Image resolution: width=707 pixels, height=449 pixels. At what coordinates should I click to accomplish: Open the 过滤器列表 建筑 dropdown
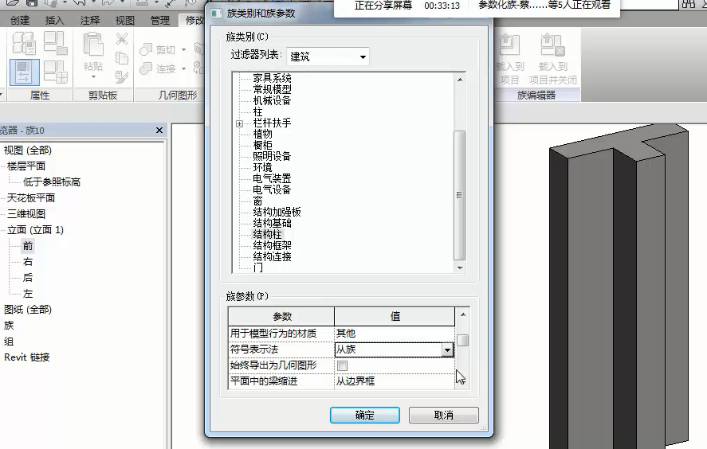click(328, 57)
